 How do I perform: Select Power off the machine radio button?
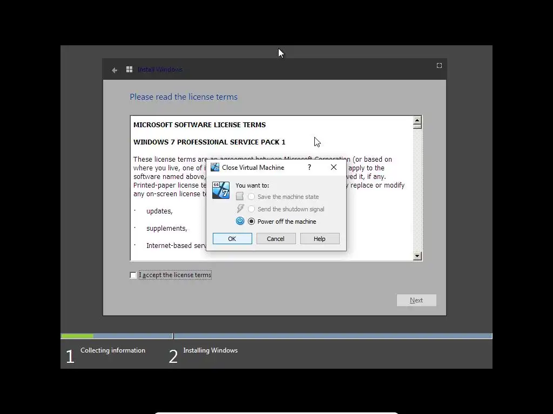tap(252, 222)
